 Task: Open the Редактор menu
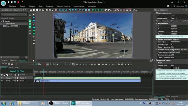coord(50,6)
